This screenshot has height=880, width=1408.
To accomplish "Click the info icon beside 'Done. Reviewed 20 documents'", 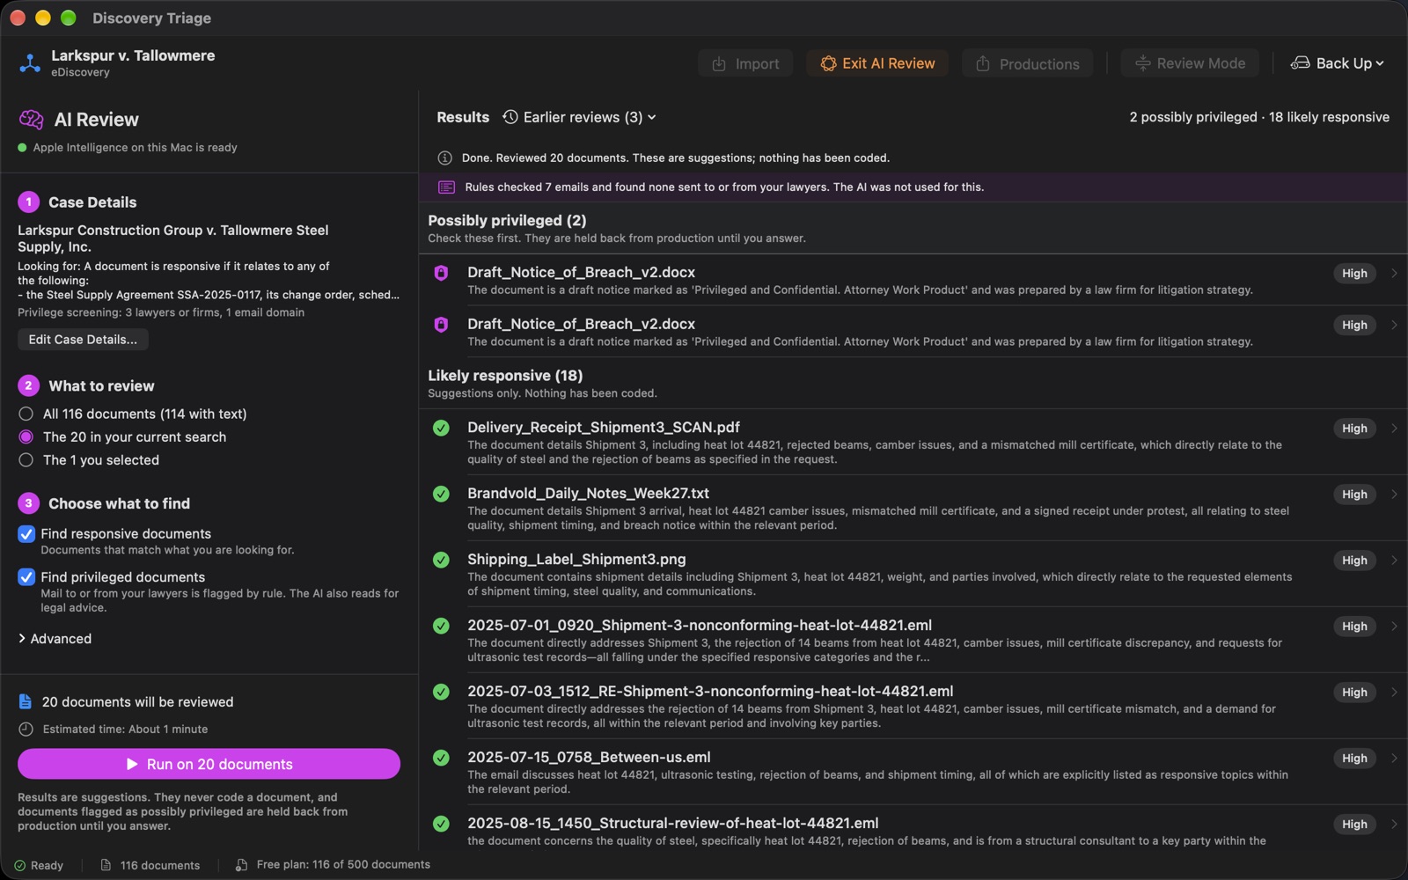I will point(445,158).
